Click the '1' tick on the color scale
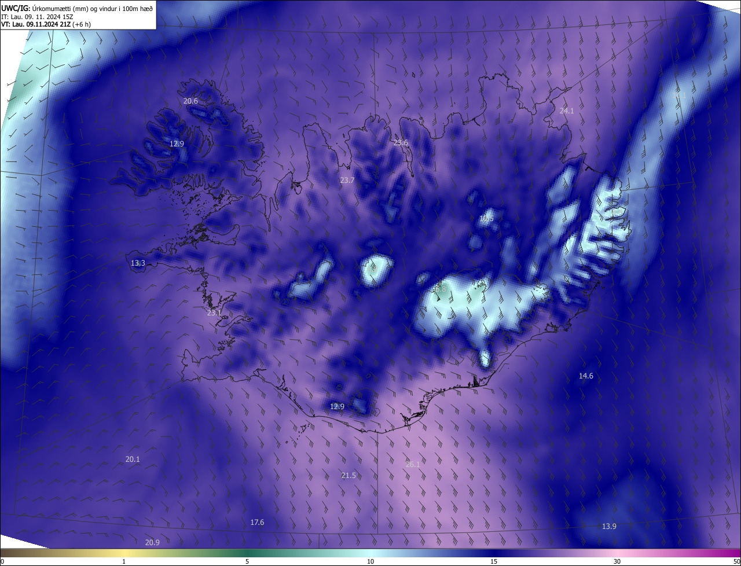 pyautogui.click(x=124, y=562)
